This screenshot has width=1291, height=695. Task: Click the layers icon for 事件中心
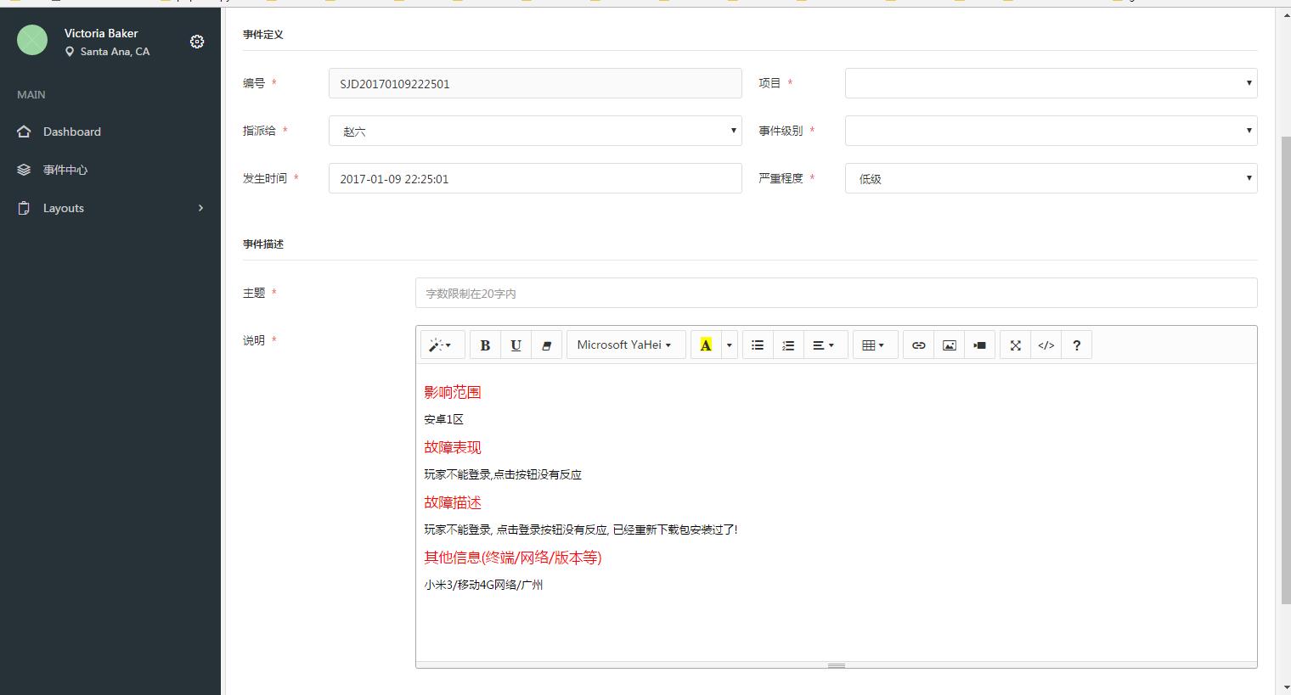(x=24, y=170)
